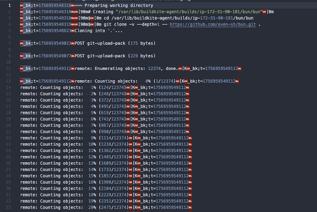Click the quoted path string after 'Creating'
This screenshot has width=317, height=212.
click(189, 12)
